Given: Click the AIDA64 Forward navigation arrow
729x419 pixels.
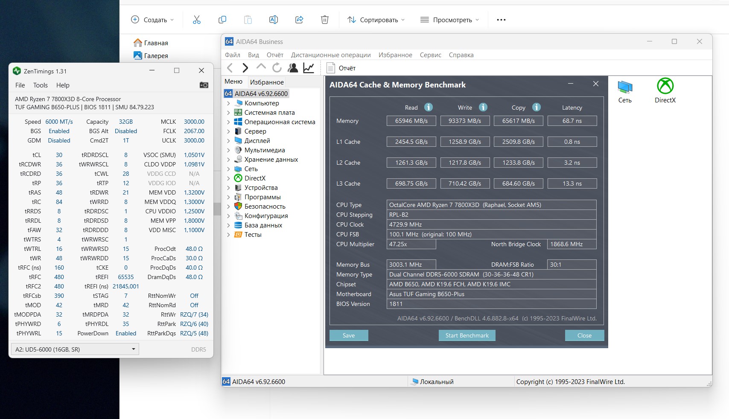Looking at the screenshot, I should coord(245,68).
